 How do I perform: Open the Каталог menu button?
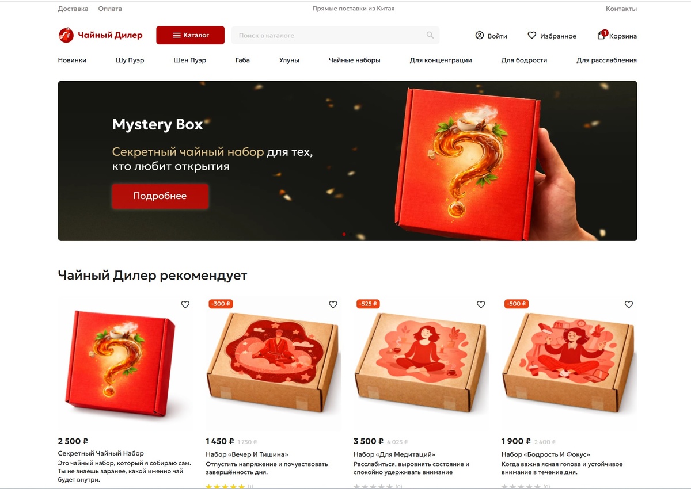[191, 35]
